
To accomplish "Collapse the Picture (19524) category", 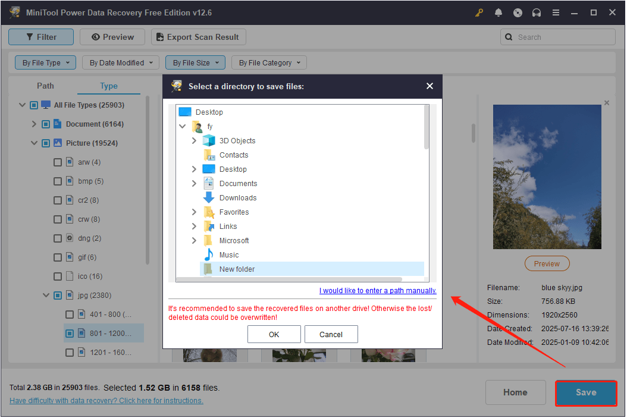I will pos(34,143).
